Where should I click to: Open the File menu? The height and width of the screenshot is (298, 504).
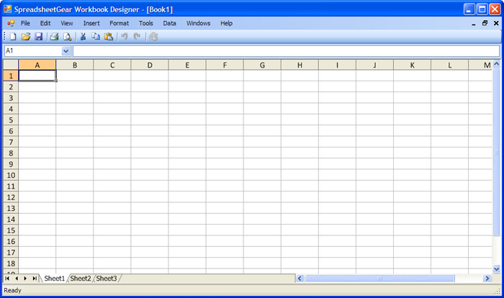coord(25,23)
